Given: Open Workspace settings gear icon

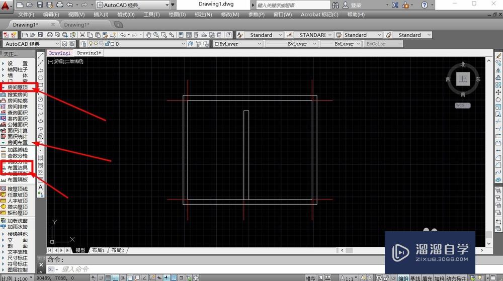Looking at the screenshot, I should [x=64, y=44].
